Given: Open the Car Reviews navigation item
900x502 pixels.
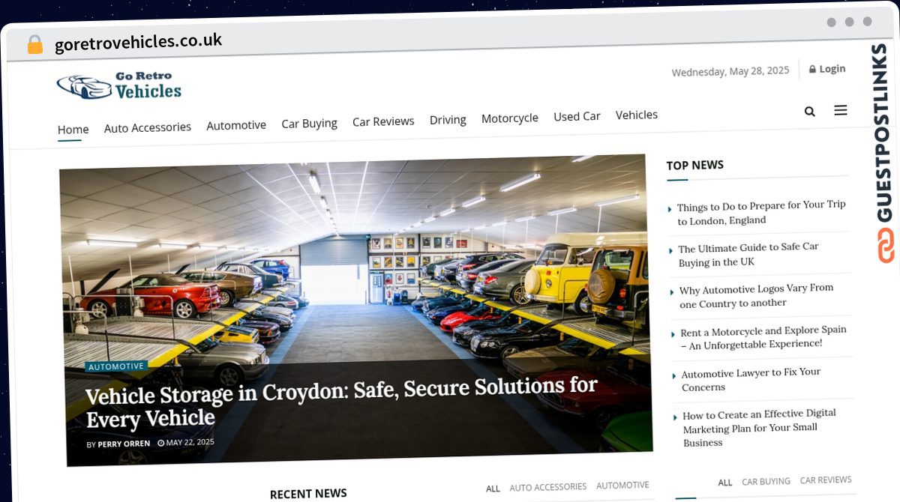Looking at the screenshot, I should (383, 121).
